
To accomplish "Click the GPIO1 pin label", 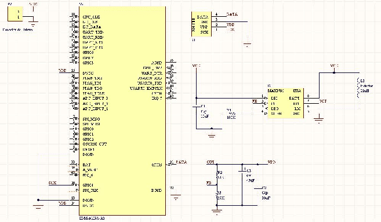I will pyautogui.click(x=88, y=134).
